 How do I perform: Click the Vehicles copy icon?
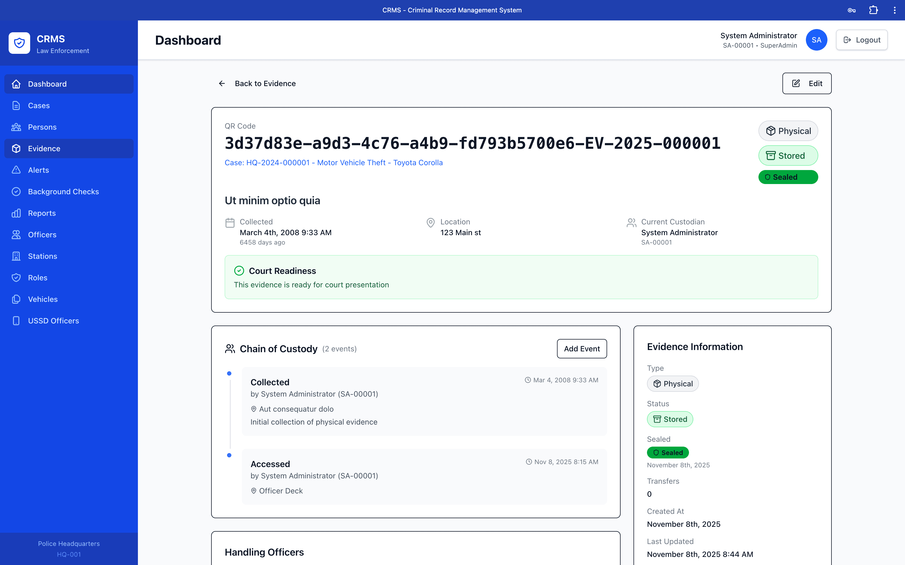(16, 299)
